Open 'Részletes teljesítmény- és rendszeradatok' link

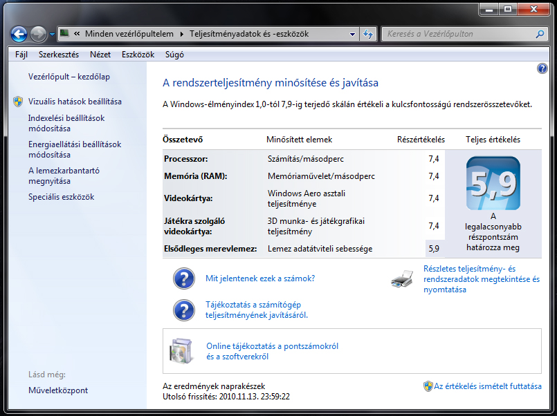482,279
